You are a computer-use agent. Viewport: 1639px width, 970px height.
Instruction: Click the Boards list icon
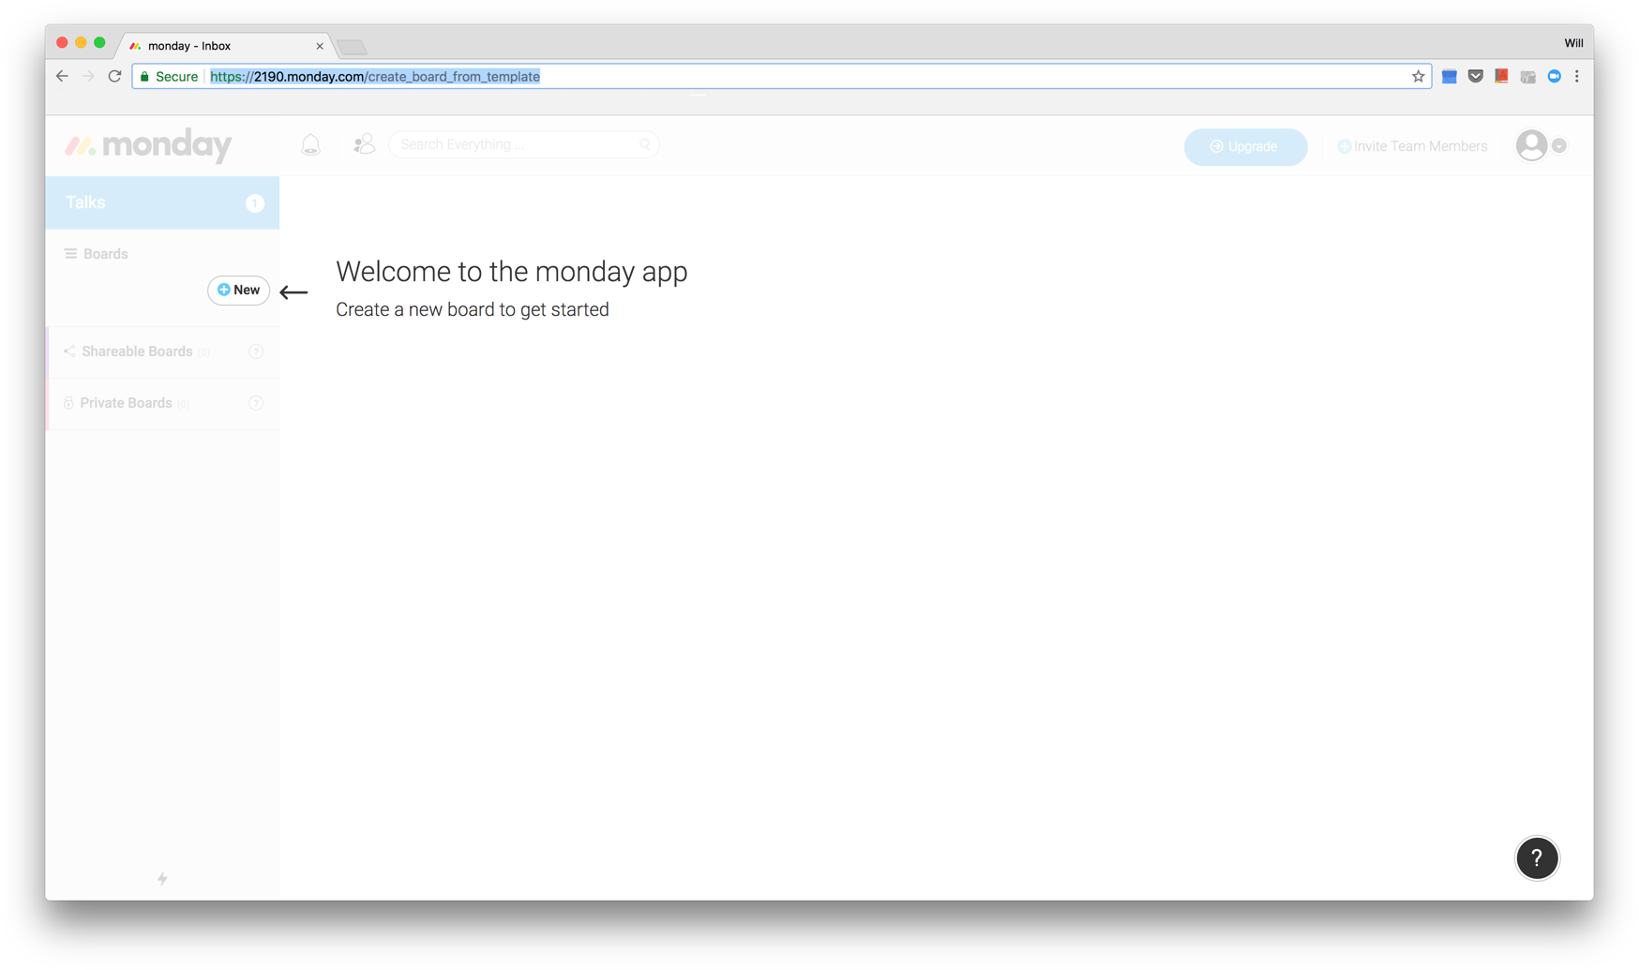point(70,254)
